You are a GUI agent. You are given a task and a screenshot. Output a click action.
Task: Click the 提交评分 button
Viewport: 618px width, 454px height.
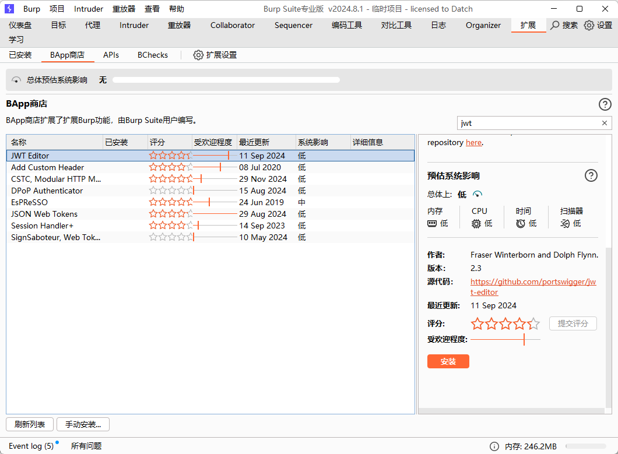(573, 323)
